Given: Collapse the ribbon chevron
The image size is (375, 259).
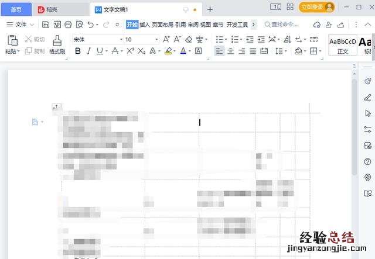Looking at the screenshot, I should coord(367,25).
